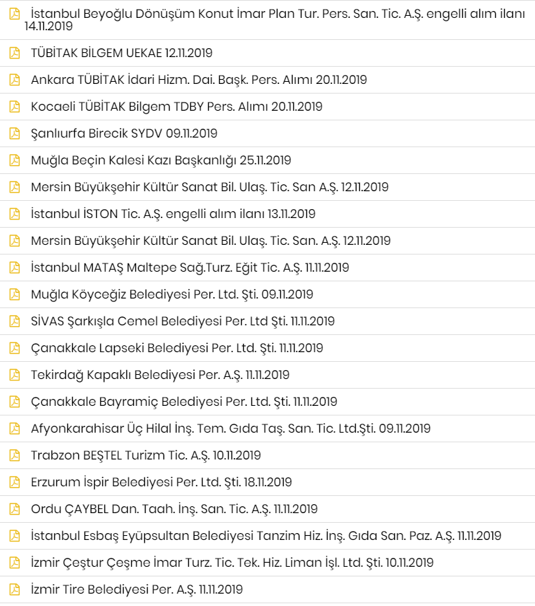535x606 pixels.
Task: Click PDF icon beside İzmir Çeştur Çeşme
Action: coord(14,563)
